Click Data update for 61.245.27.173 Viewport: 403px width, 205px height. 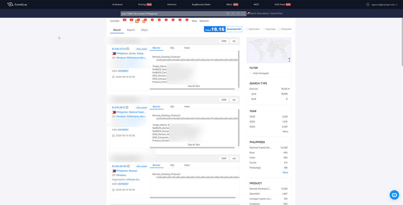pos(142,49)
